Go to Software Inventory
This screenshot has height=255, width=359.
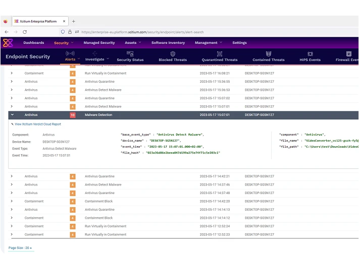tap(168, 43)
